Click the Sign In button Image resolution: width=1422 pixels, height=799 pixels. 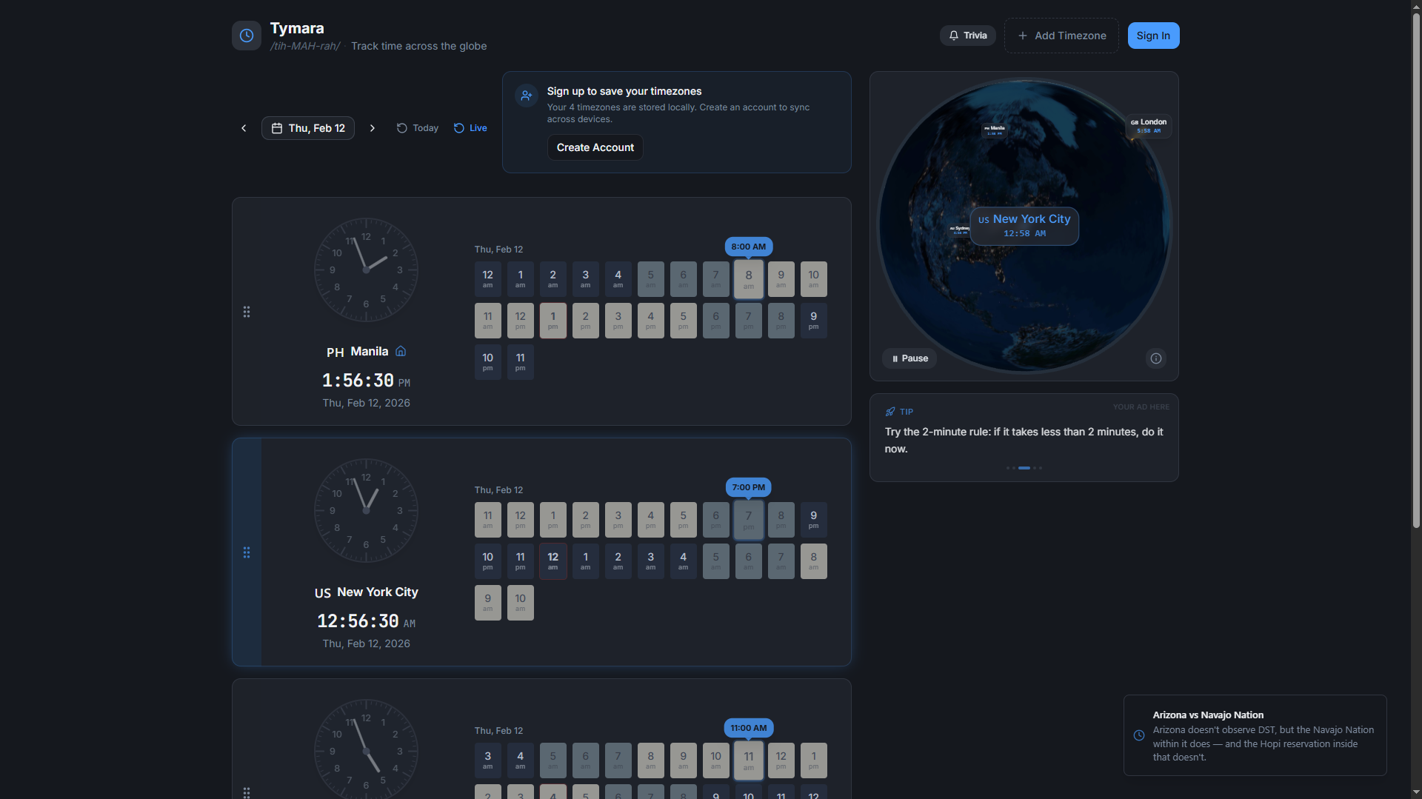point(1153,35)
